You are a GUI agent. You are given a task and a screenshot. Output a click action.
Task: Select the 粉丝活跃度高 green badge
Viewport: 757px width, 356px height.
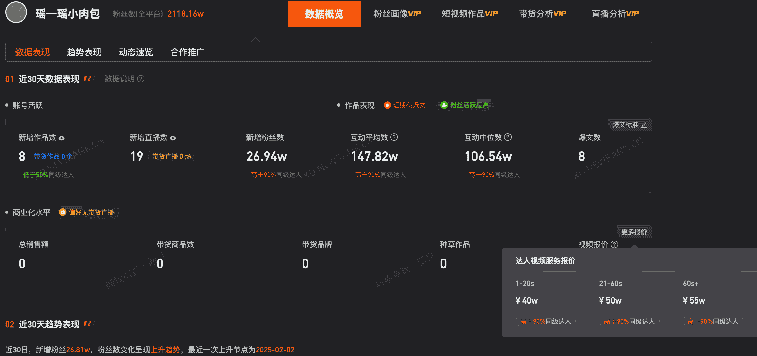(x=465, y=105)
